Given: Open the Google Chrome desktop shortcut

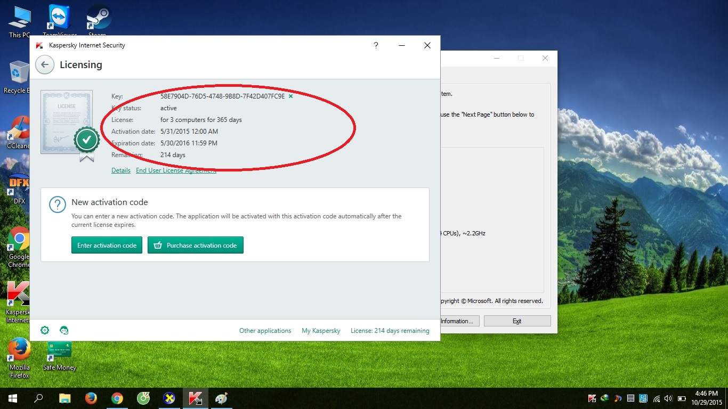Looking at the screenshot, I should coord(19,248).
